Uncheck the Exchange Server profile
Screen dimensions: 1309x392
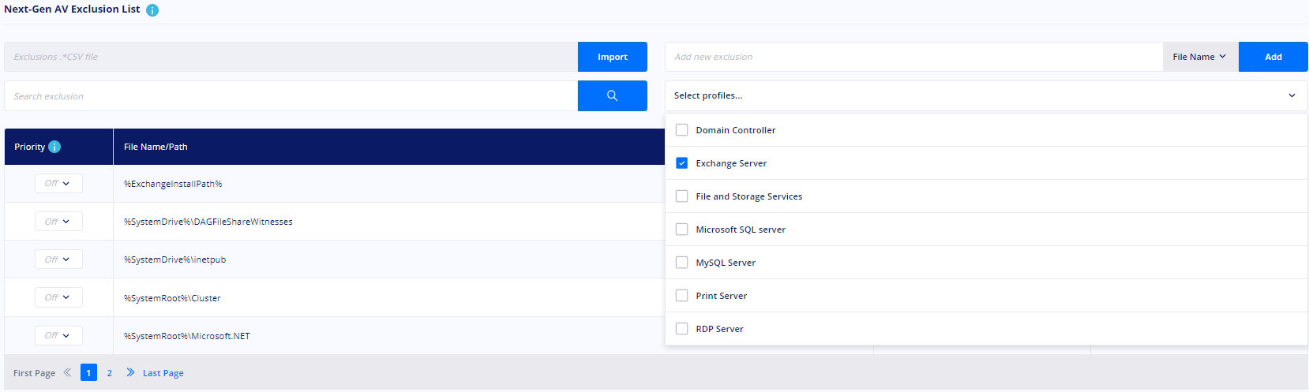682,163
